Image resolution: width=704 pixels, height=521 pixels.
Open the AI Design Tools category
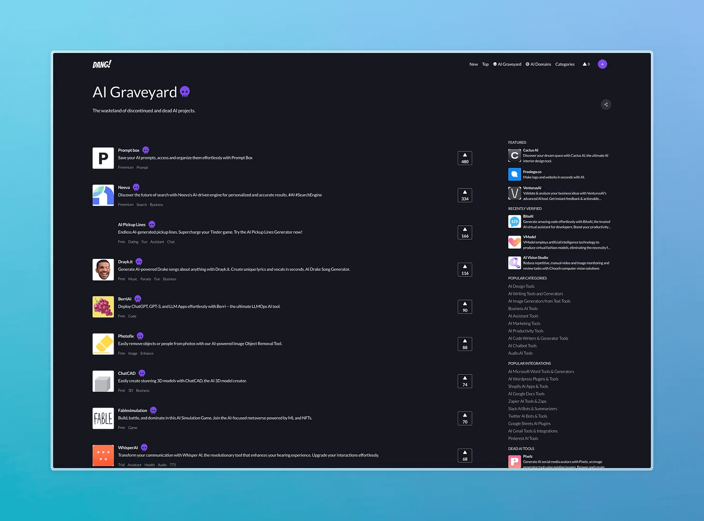click(x=521, y=286)
